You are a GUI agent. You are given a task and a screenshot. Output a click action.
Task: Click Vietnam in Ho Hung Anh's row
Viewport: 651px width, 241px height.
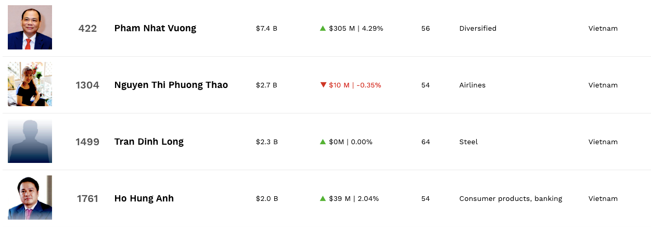[603, 198]
